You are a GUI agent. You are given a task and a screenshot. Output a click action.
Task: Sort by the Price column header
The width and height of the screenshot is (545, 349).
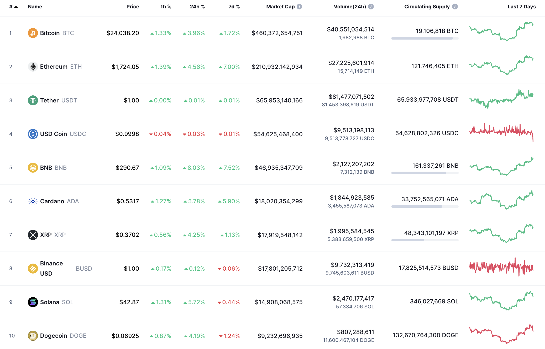[133, 7]
